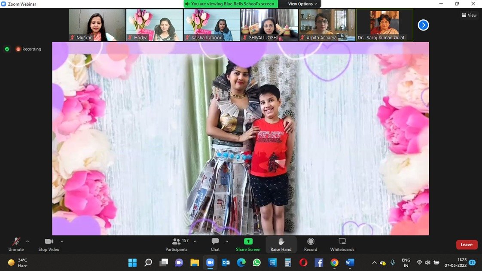Image resolution: width=482 pixels, height=271 pixels.
Task: Open the View Options dropdown
Action: [302, 4]
